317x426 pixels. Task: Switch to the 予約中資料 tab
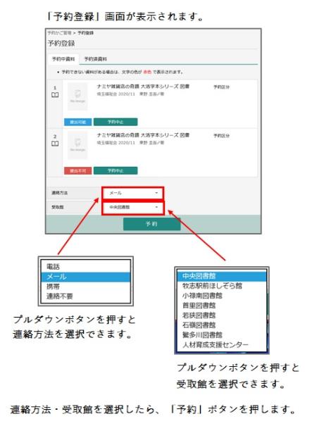[x=63, y=59]
